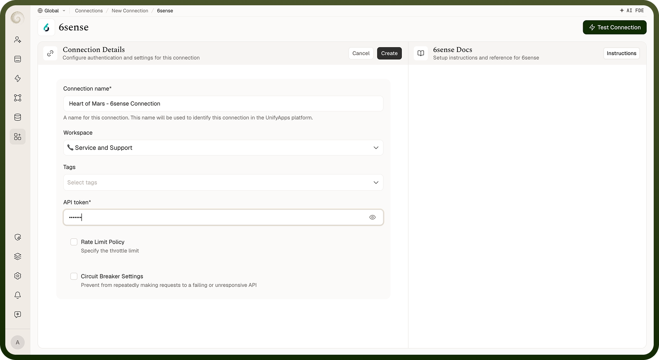Click the 6sense breadcrumb item

pyautogui.click(x=165, y=11)
